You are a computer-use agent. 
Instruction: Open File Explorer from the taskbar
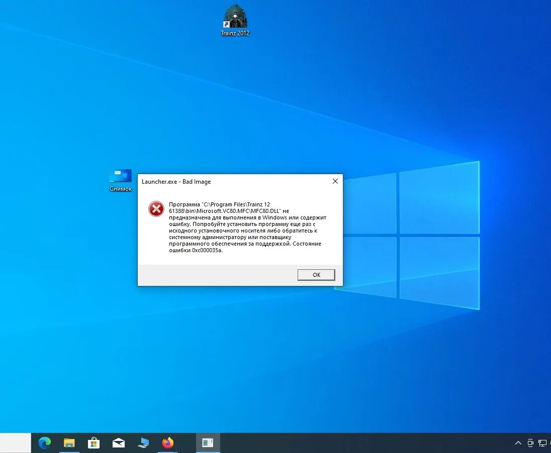(x=69, y=443)
